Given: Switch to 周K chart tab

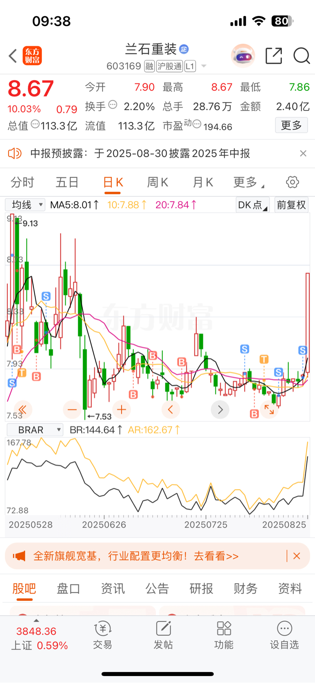Looking at the screenshot, I should (157, 182).
